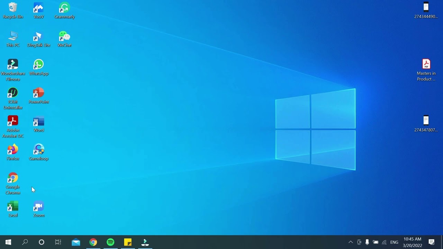The image size is (443, 249).
Task: Open the Windows Start menu
Action: click(x=8, y=242)
